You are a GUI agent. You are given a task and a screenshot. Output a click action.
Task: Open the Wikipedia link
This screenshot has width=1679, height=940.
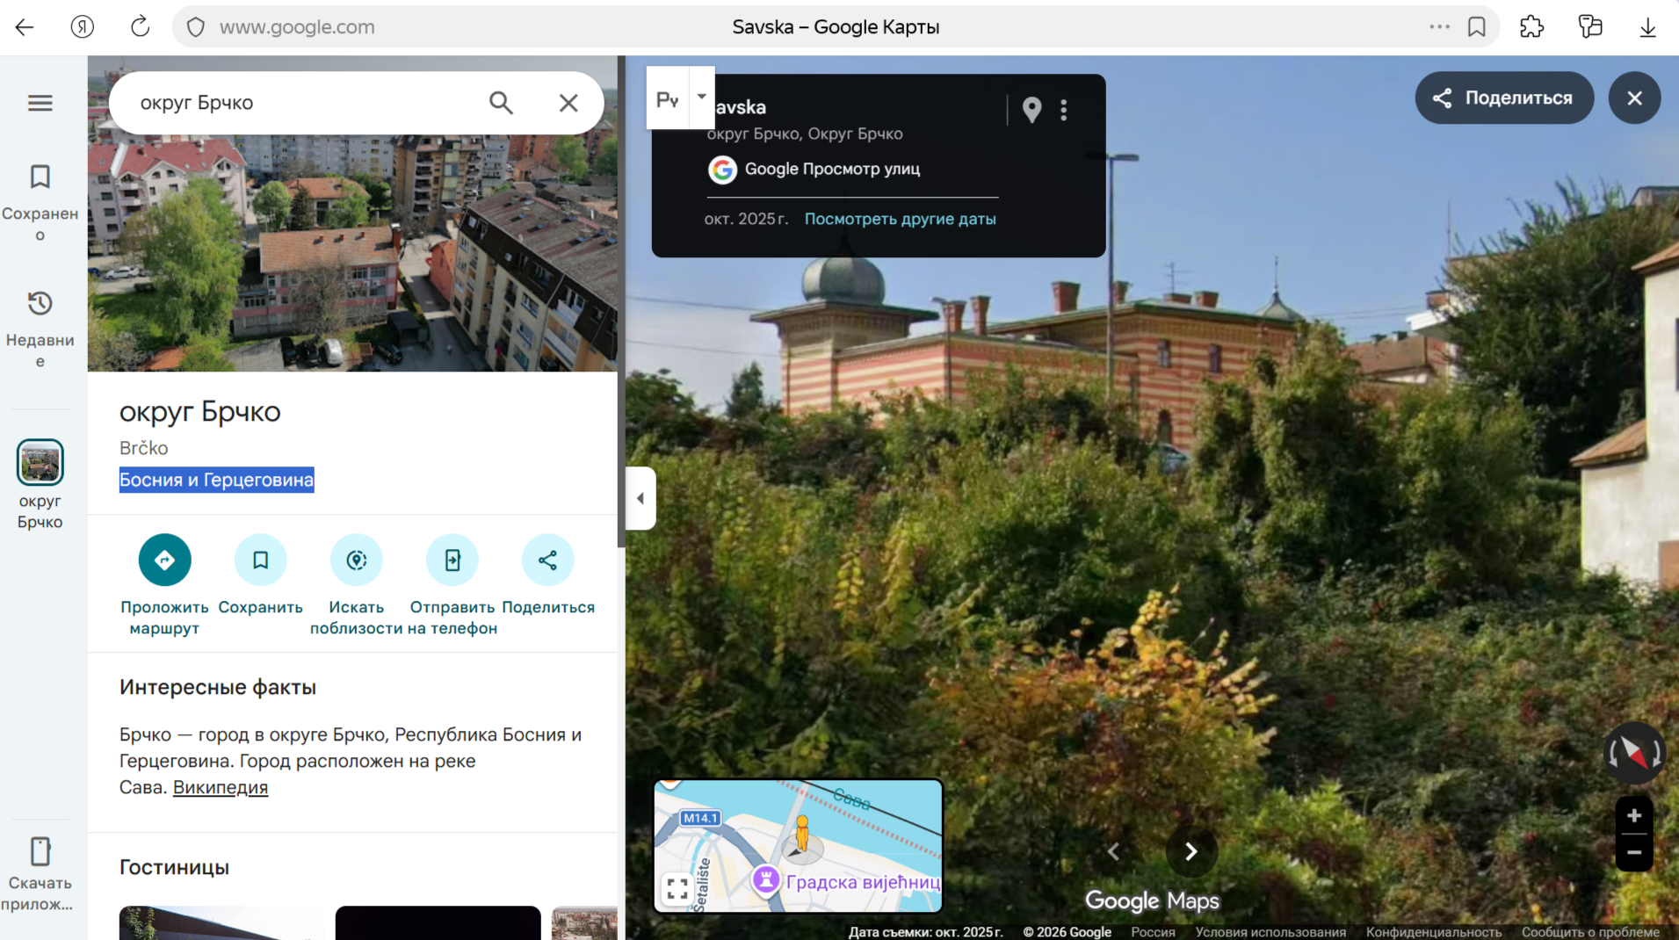click(221, 787)
